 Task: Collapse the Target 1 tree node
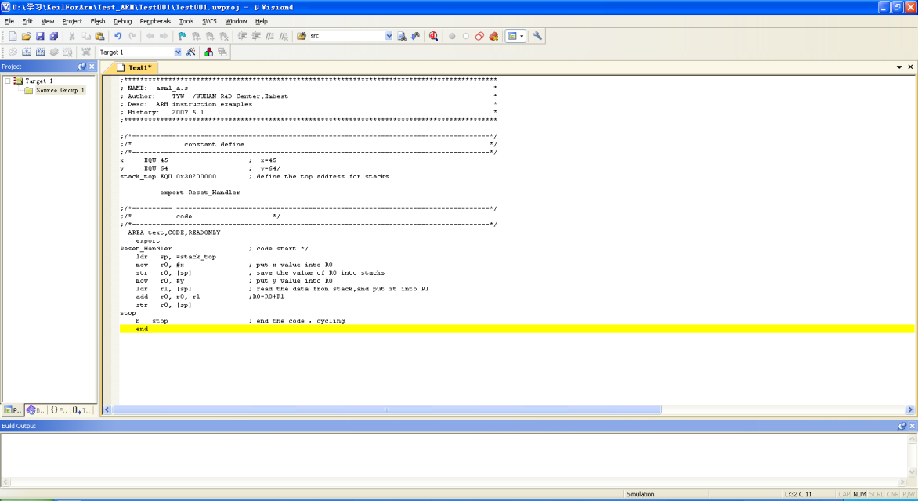click(x=8, y=81)
